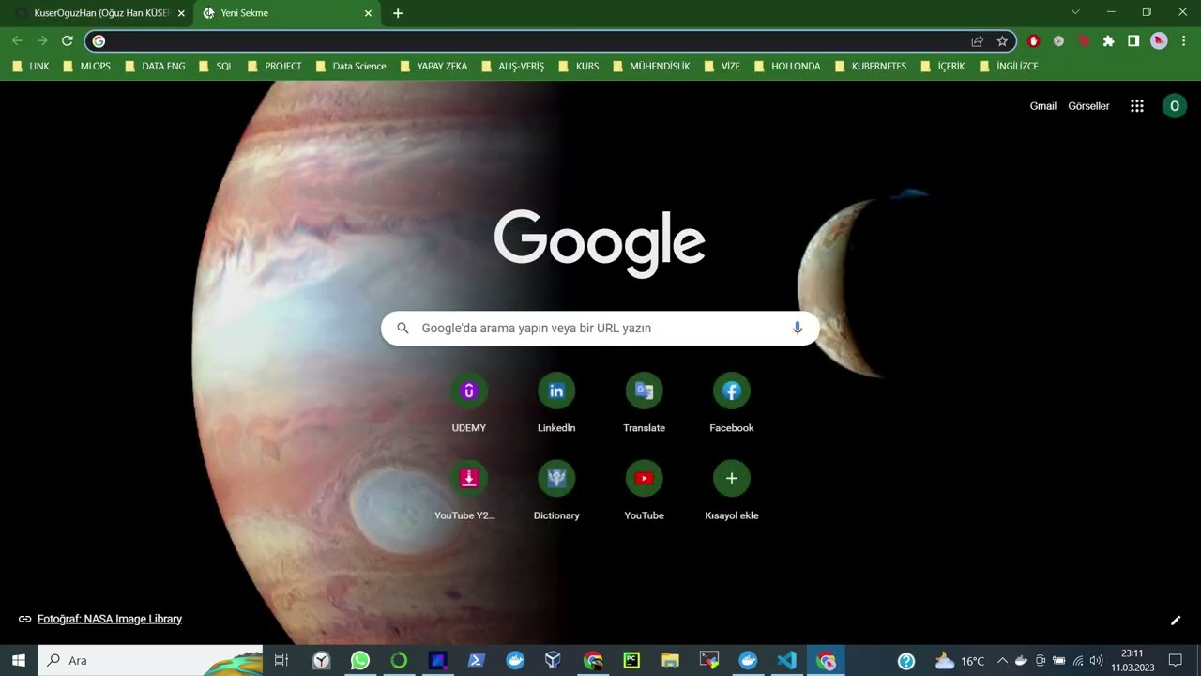This screenshot has width=1201, height=676.
Task: Open the MLOPS bookmarks folder
Action: [x=87, y=67]
